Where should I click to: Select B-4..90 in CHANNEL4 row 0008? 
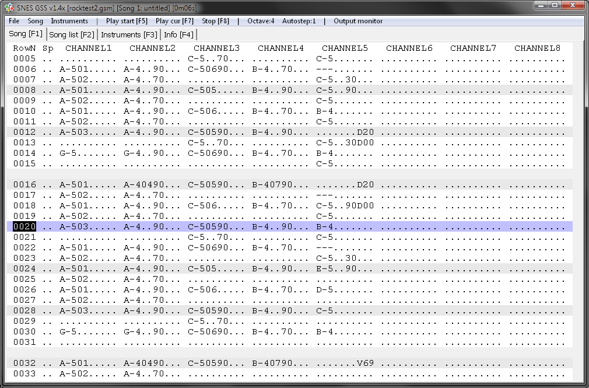pyautogui.click(x=272, y=90)
